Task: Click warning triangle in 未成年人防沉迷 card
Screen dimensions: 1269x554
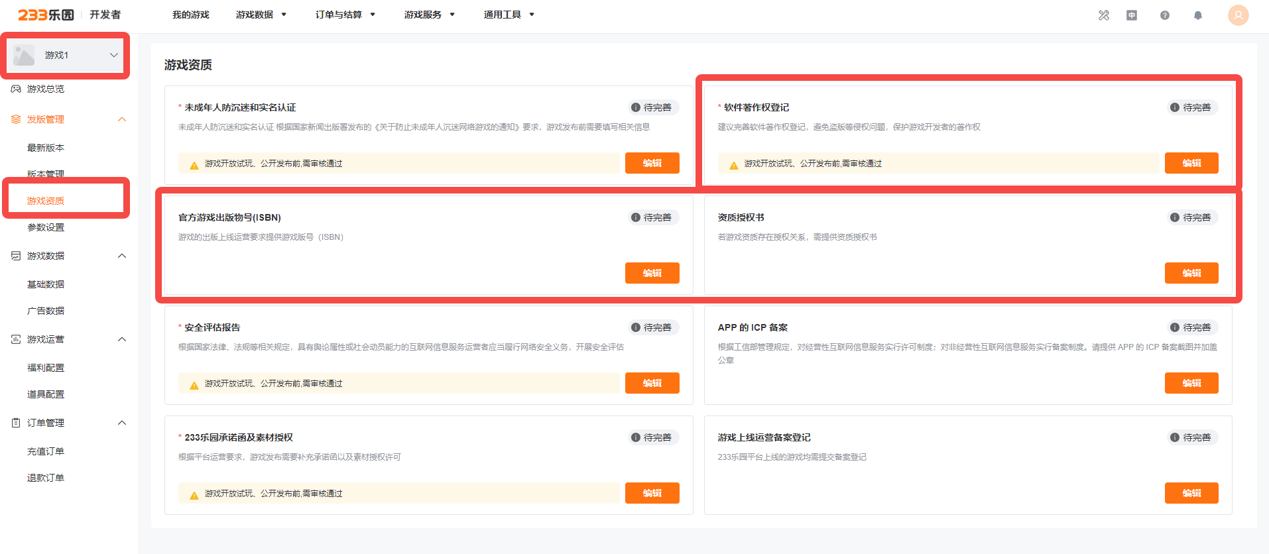Action: 194,165
